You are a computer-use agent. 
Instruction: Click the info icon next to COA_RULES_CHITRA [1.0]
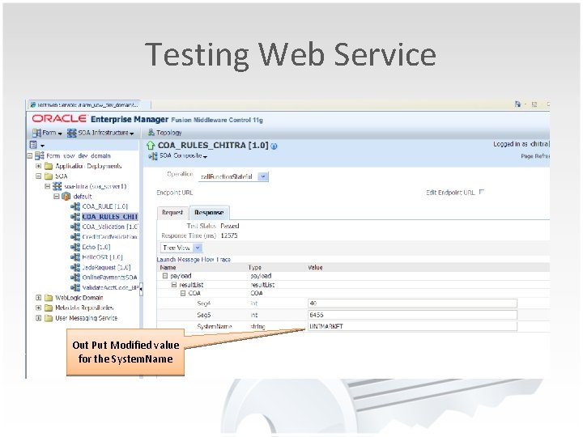coord(274,146)
